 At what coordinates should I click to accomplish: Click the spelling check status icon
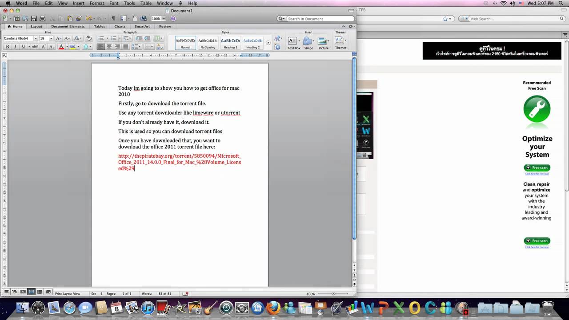pos(185,294)
